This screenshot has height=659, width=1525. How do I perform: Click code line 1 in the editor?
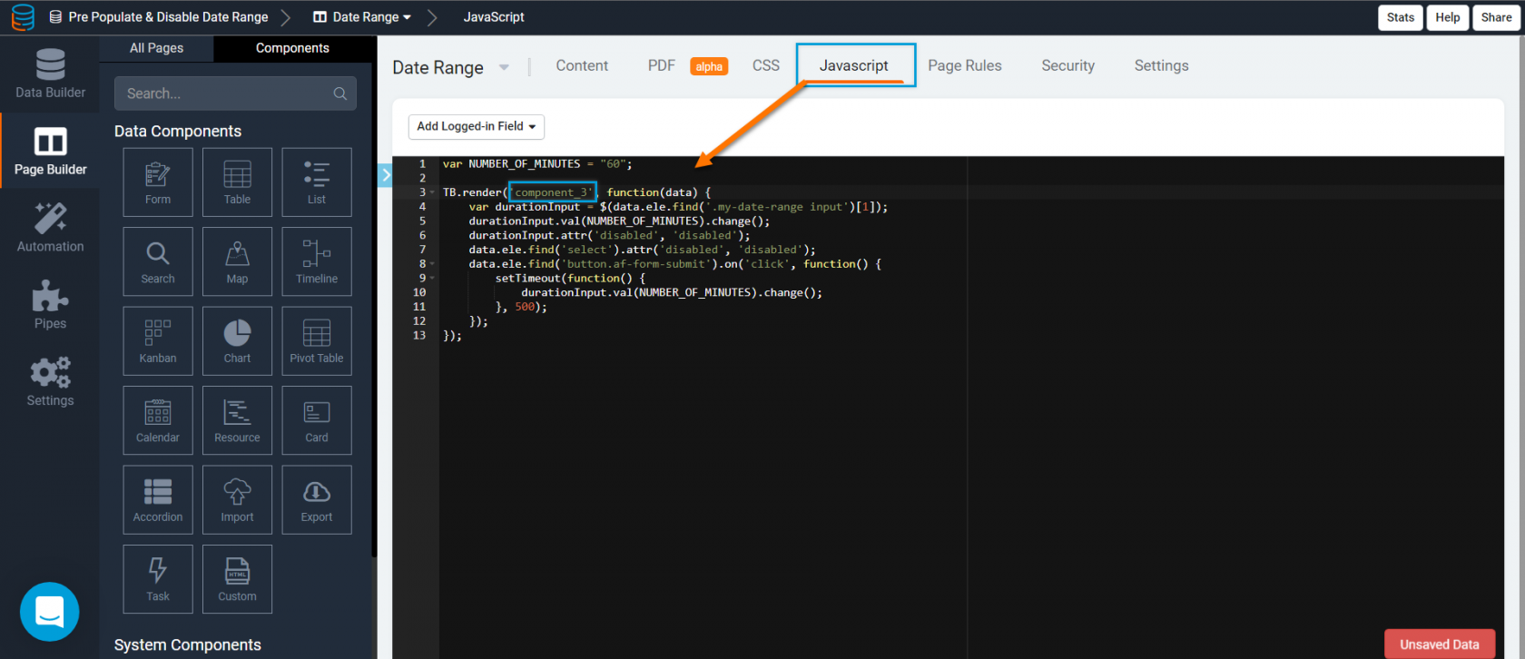537,164
